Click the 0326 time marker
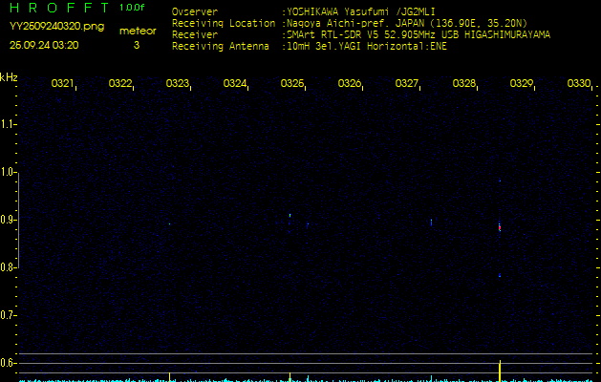Screen dimensions: 601x382 click(x=350, y=83)
